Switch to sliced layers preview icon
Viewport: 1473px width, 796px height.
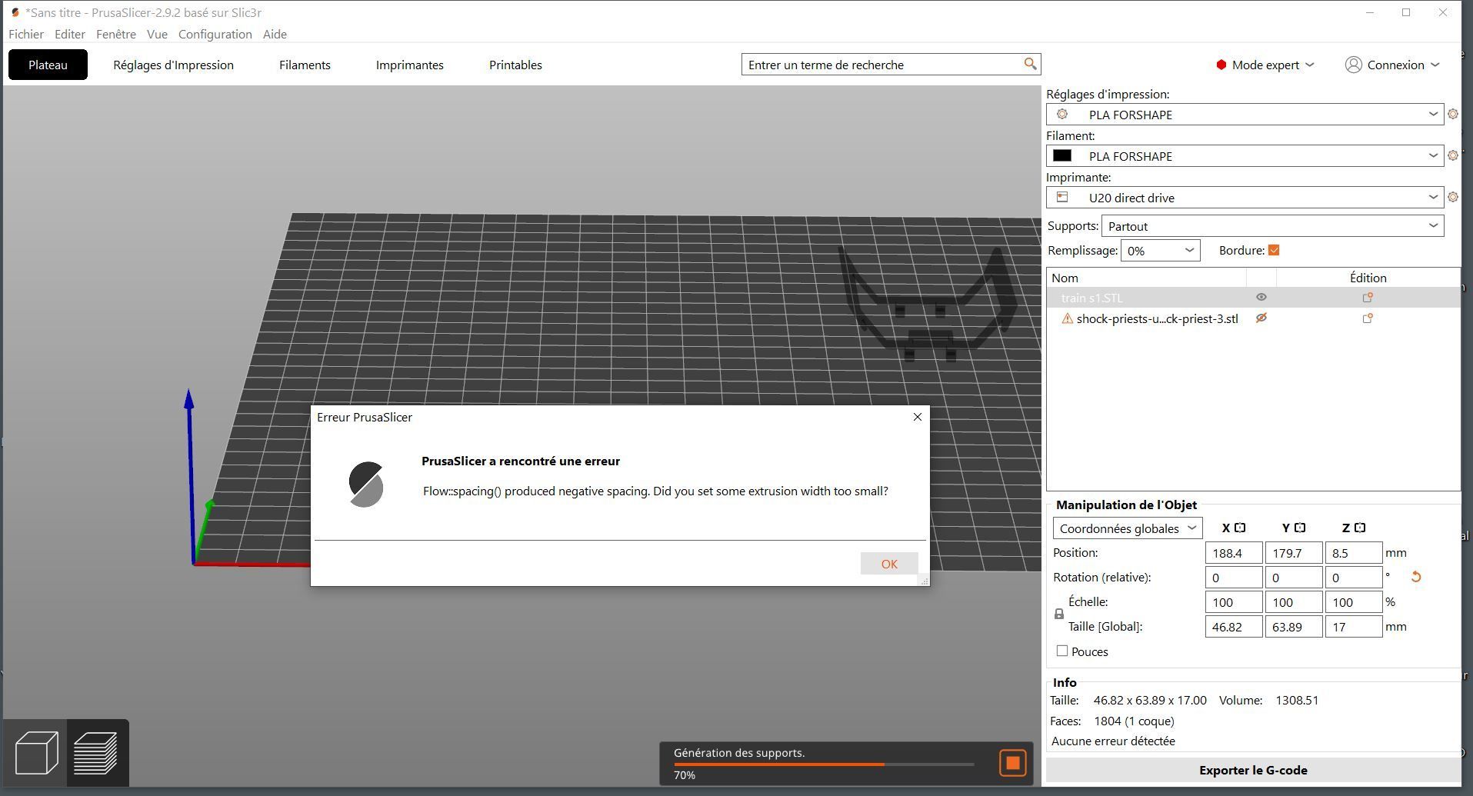[97, 753]
